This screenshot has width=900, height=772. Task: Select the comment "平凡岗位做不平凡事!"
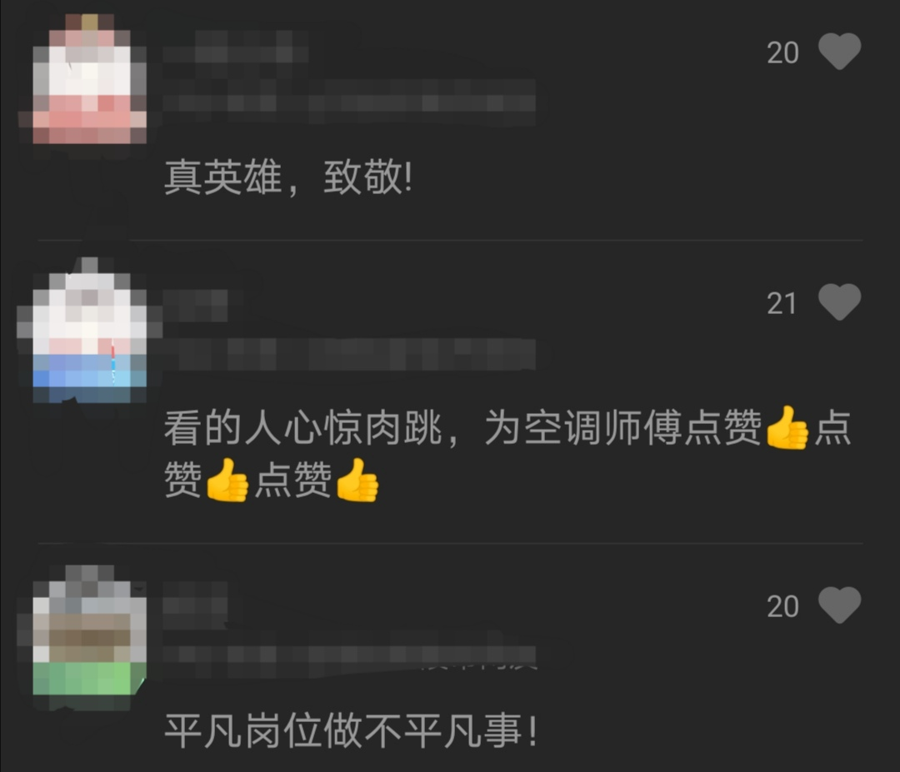352,730
